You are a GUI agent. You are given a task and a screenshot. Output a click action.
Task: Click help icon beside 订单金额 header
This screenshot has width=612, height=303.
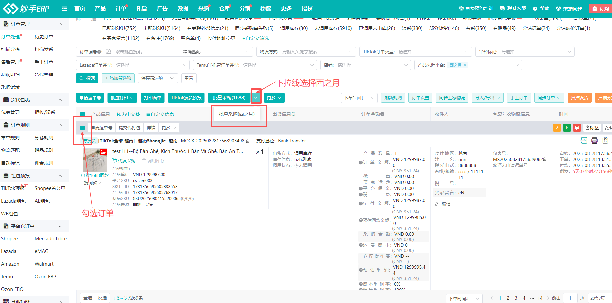coord(382,114)
